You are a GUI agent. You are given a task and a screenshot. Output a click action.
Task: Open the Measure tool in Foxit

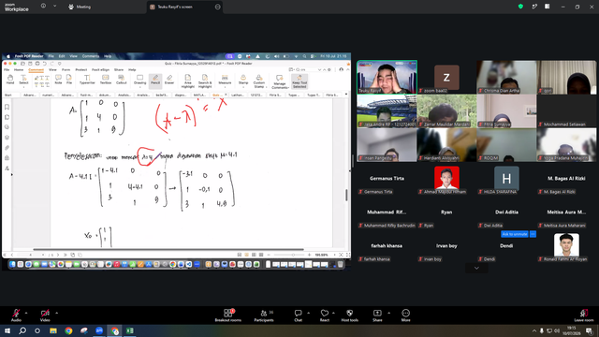click(x=225, y=81)
